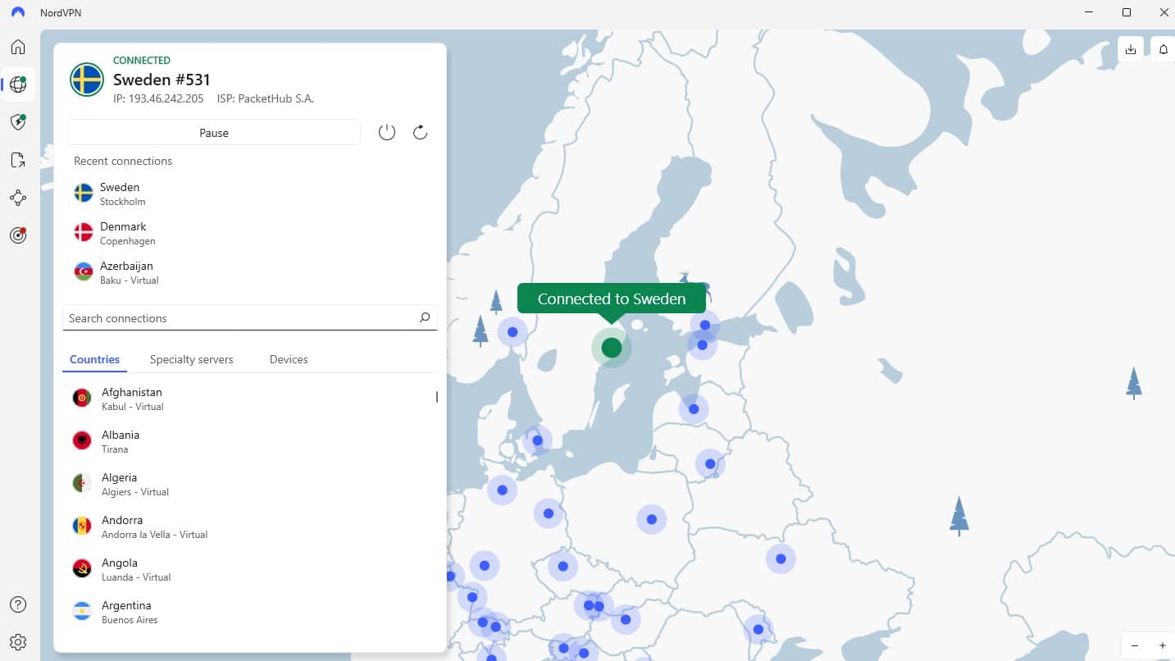Open the Dark Web Monitor target icon

coord(18,235)
